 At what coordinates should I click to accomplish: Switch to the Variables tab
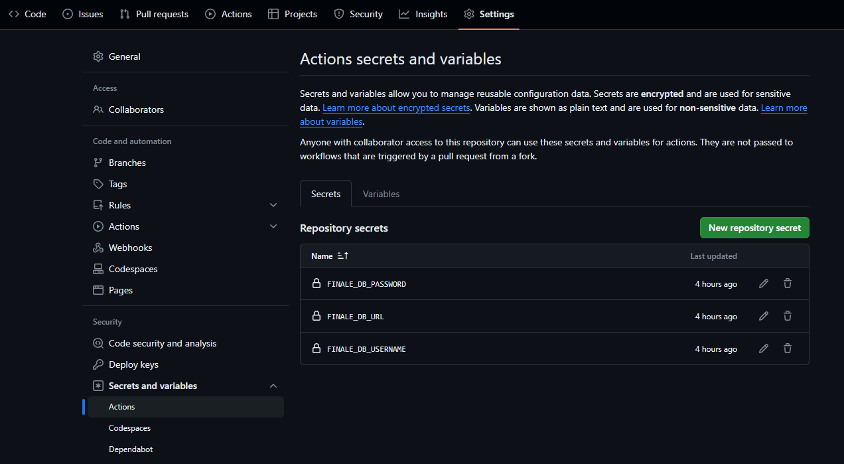382,194
